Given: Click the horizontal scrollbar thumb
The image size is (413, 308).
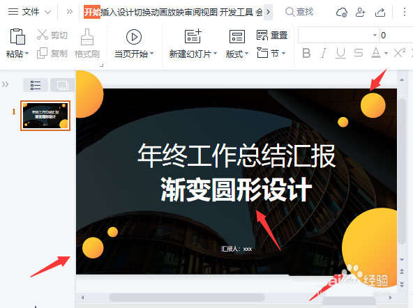Looking at the screenshot, I should [x=187, y=298].
